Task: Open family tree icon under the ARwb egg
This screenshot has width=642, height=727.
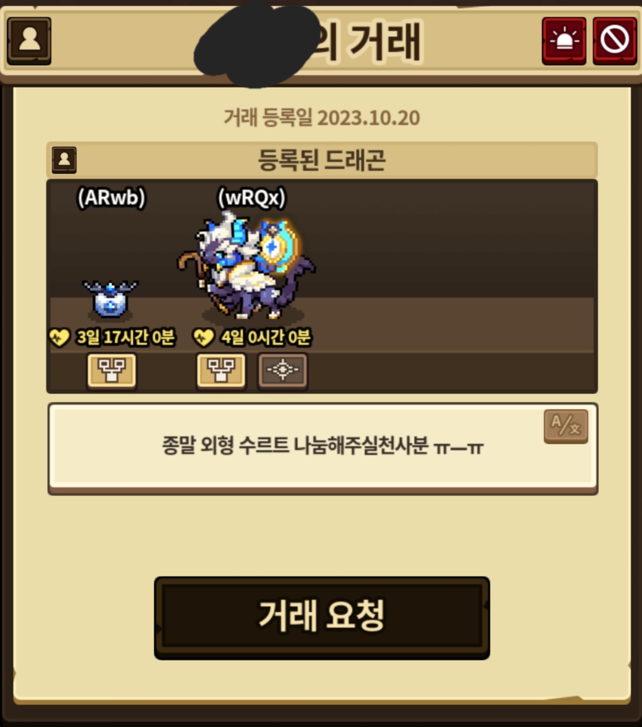Action: pyautogui.click(x=112, y=371)
